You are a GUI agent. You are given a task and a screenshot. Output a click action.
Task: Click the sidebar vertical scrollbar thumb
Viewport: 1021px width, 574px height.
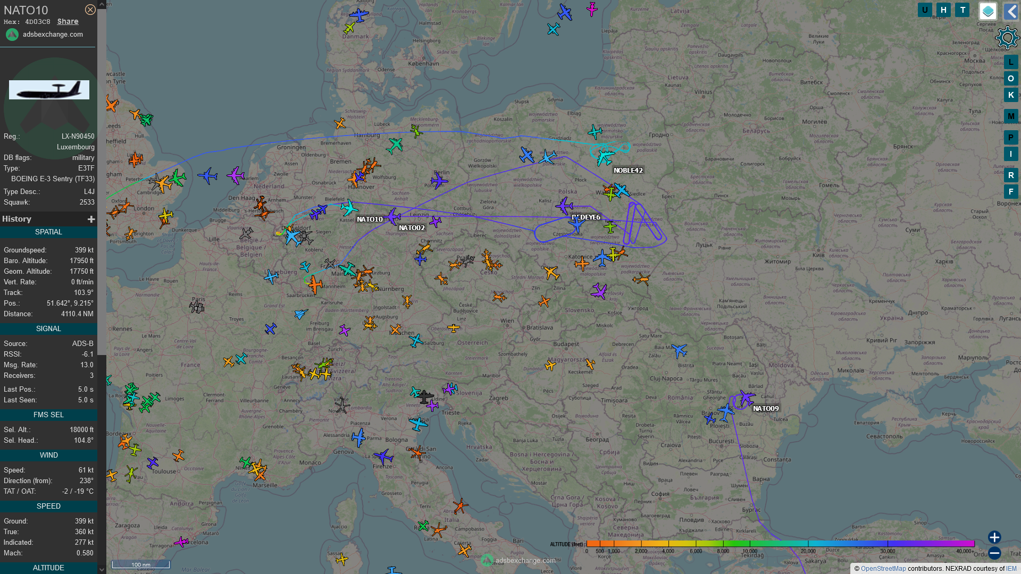pos(102,181)
